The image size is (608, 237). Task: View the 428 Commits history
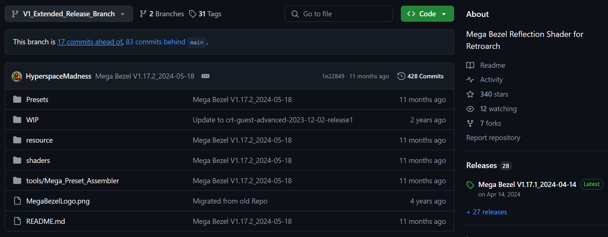click(420, 76)
